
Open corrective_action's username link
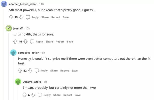[28, 53]
